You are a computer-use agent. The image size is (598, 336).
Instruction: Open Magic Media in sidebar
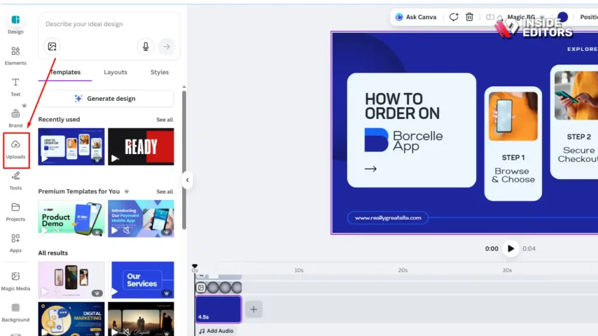click(x=15, y=281)
